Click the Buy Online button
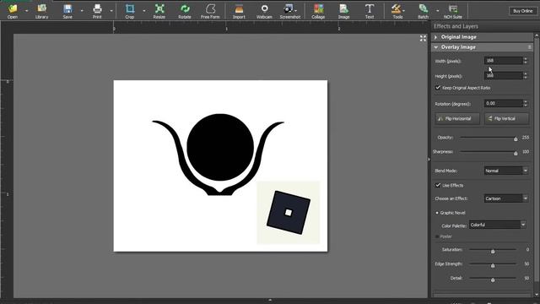Screen dimensions: 540x304 click(x=523, y=11)
